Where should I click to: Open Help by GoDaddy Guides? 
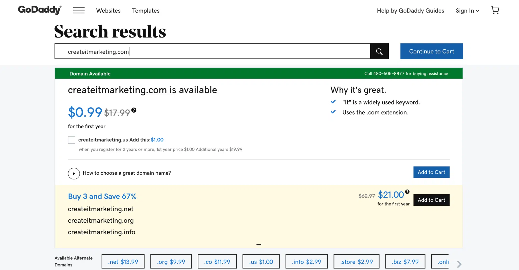[x=411, y=11]
